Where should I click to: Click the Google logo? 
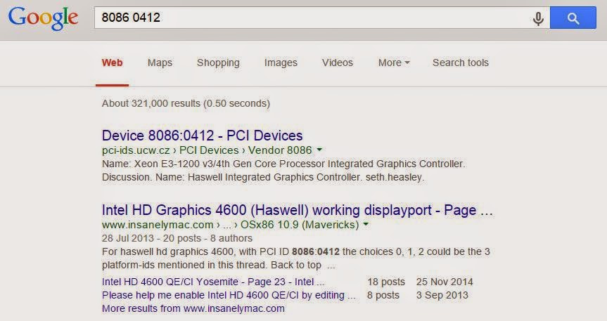tap(43, 18)
